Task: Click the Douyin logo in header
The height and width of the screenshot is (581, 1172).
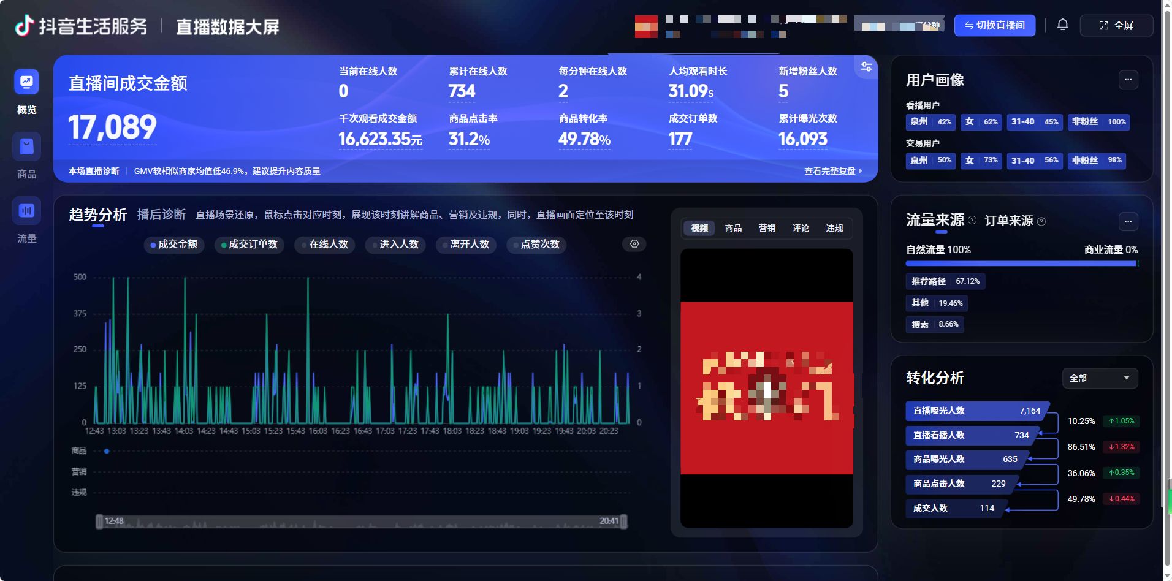Action: 24,26
